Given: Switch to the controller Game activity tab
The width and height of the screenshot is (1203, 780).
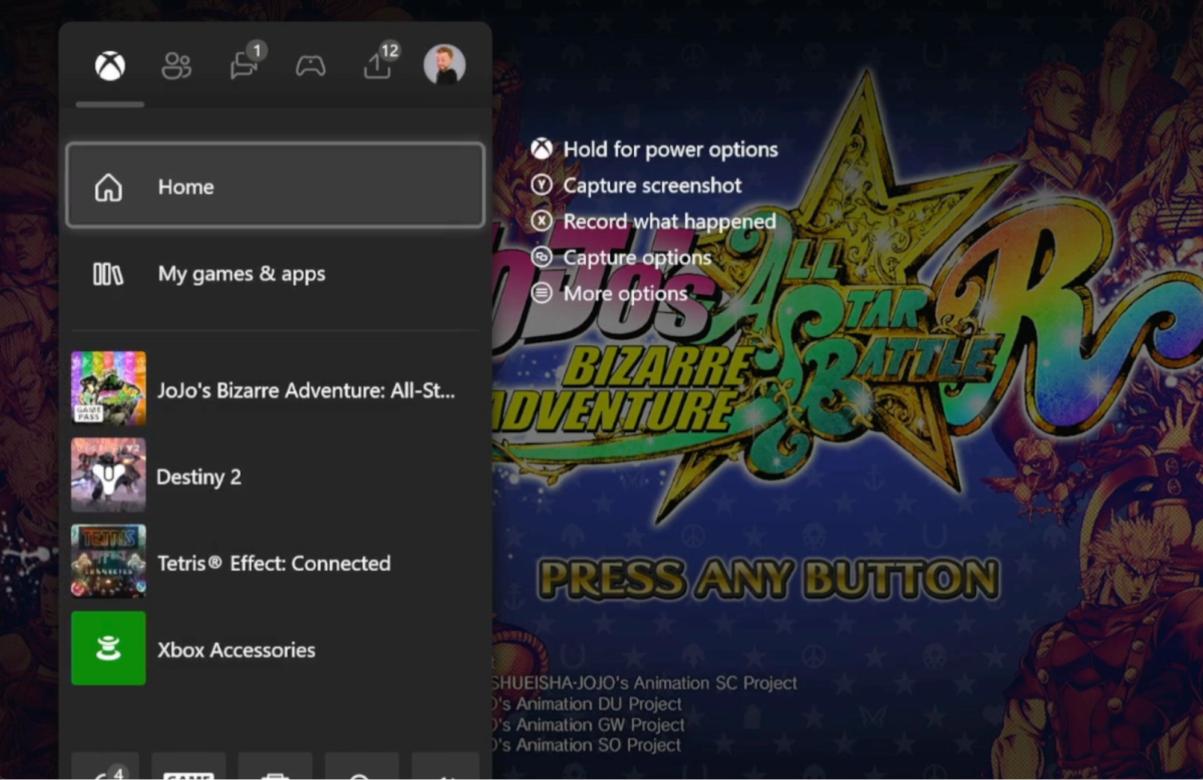Looking at the screenshot, I should pos(311,66).
